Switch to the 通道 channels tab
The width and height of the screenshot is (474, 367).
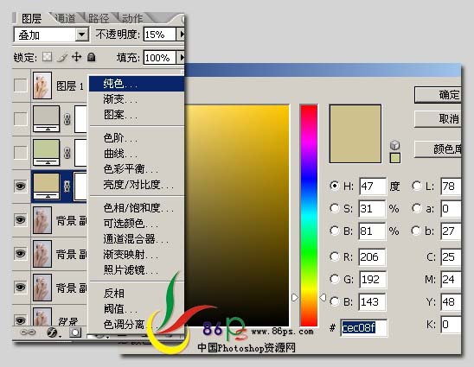point(65,18)
